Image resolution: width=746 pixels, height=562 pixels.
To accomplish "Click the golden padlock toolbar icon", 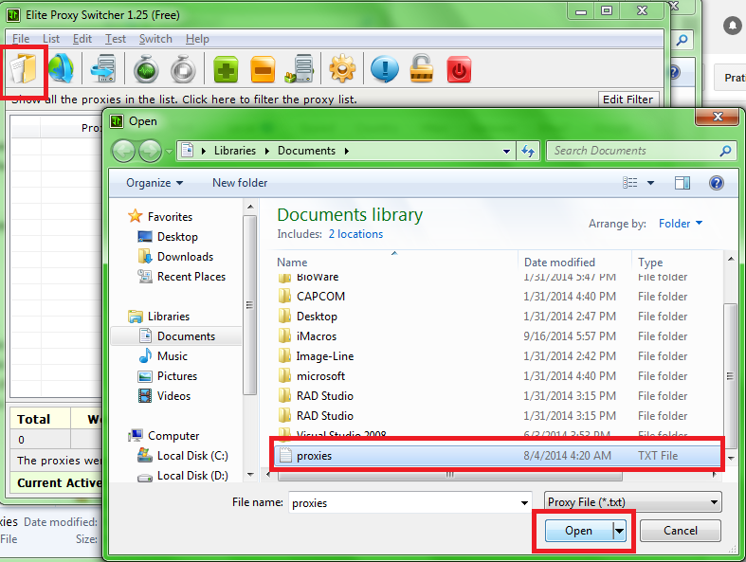I will (422, 69).
